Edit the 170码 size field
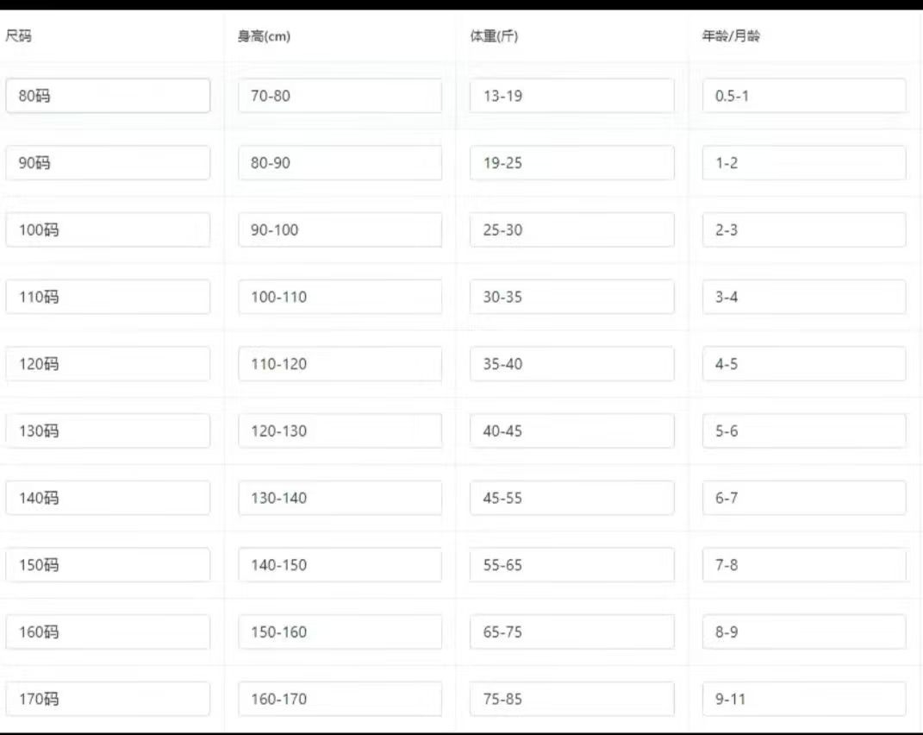This screenshot has width=923, height=735. pos(108,699)
